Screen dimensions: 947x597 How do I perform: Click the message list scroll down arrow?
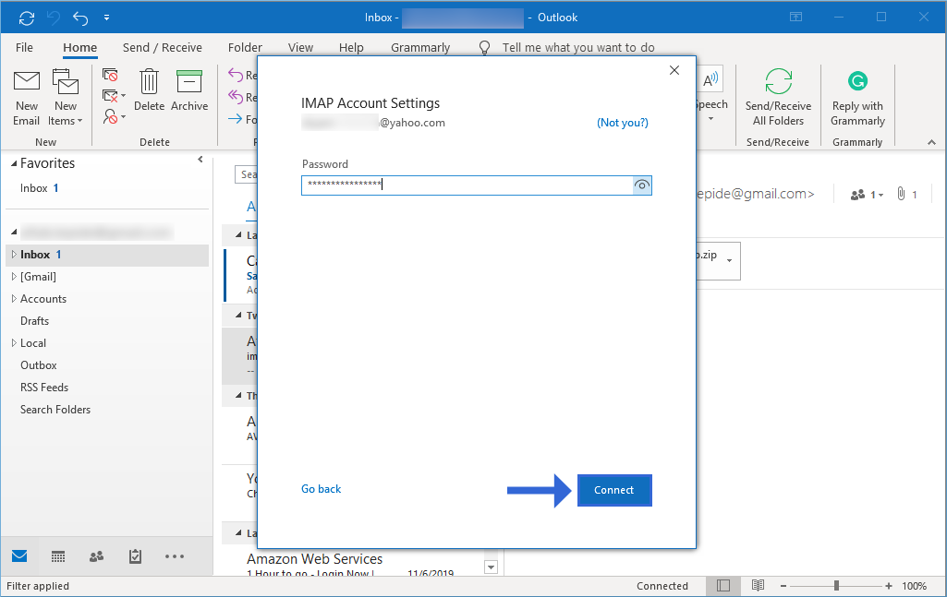(491, 567)
